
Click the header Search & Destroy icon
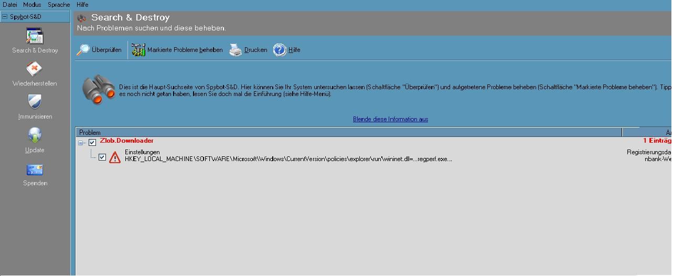[82, 18]
